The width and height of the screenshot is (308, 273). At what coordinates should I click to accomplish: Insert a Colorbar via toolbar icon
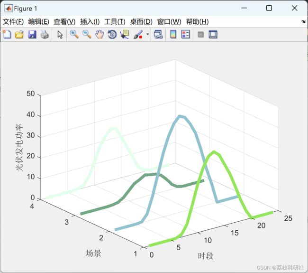pos(173,35)
